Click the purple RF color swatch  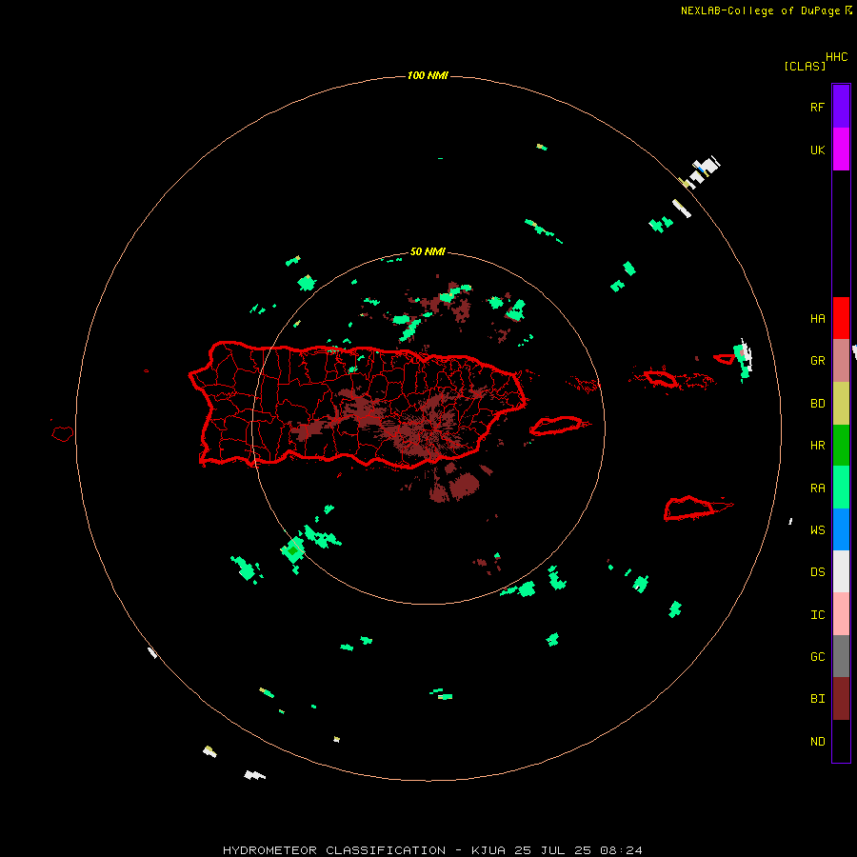pos(841,107)
